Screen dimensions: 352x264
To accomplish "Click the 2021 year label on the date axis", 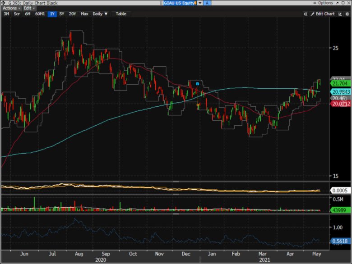I will [264, 260].
